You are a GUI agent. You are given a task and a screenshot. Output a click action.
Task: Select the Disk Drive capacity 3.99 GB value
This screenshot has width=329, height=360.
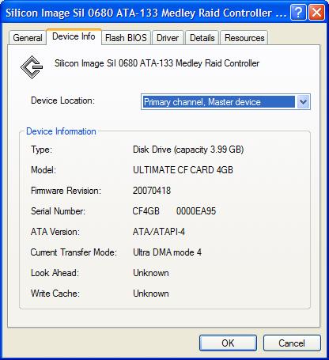[188, 150]
